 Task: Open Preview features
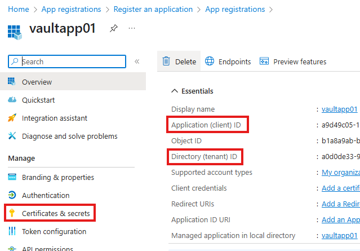point(293,61)
